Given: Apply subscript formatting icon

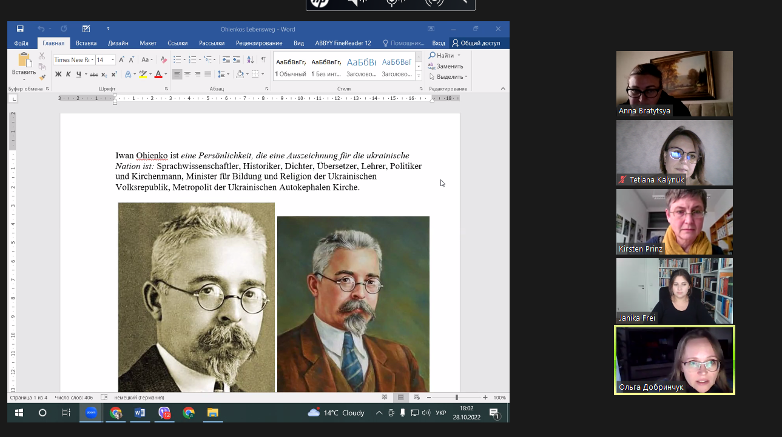Looking at the screenshot, I should [104, 75].
